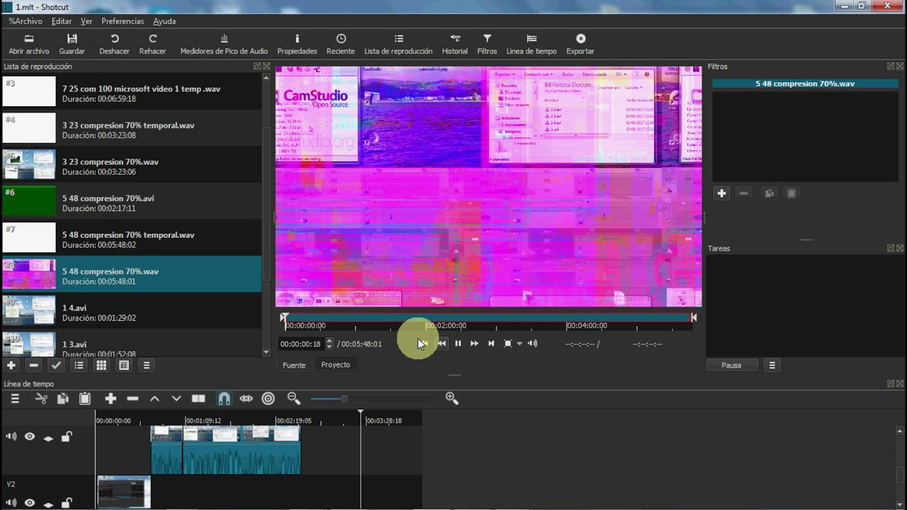Skip to the end of the clip
The width and height of the screenshot is (907, 510).
tap(490, 344)
